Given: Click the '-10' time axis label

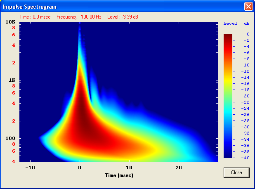Looking at the screenshot, I should click(x=30, y=168).
